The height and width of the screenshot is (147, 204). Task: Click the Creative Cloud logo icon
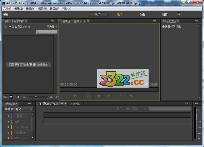(x=5, y=15)
